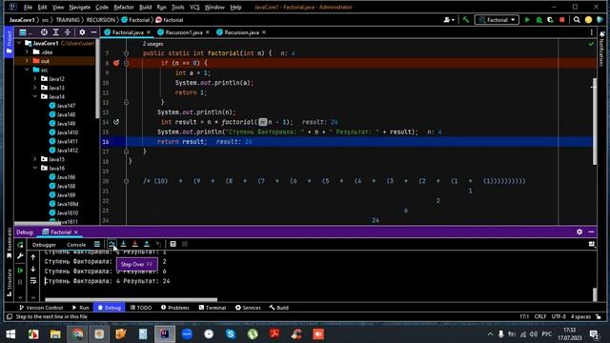Open Run tool window button
This screenshot has width=610, height=343.
tap(80, 307)
